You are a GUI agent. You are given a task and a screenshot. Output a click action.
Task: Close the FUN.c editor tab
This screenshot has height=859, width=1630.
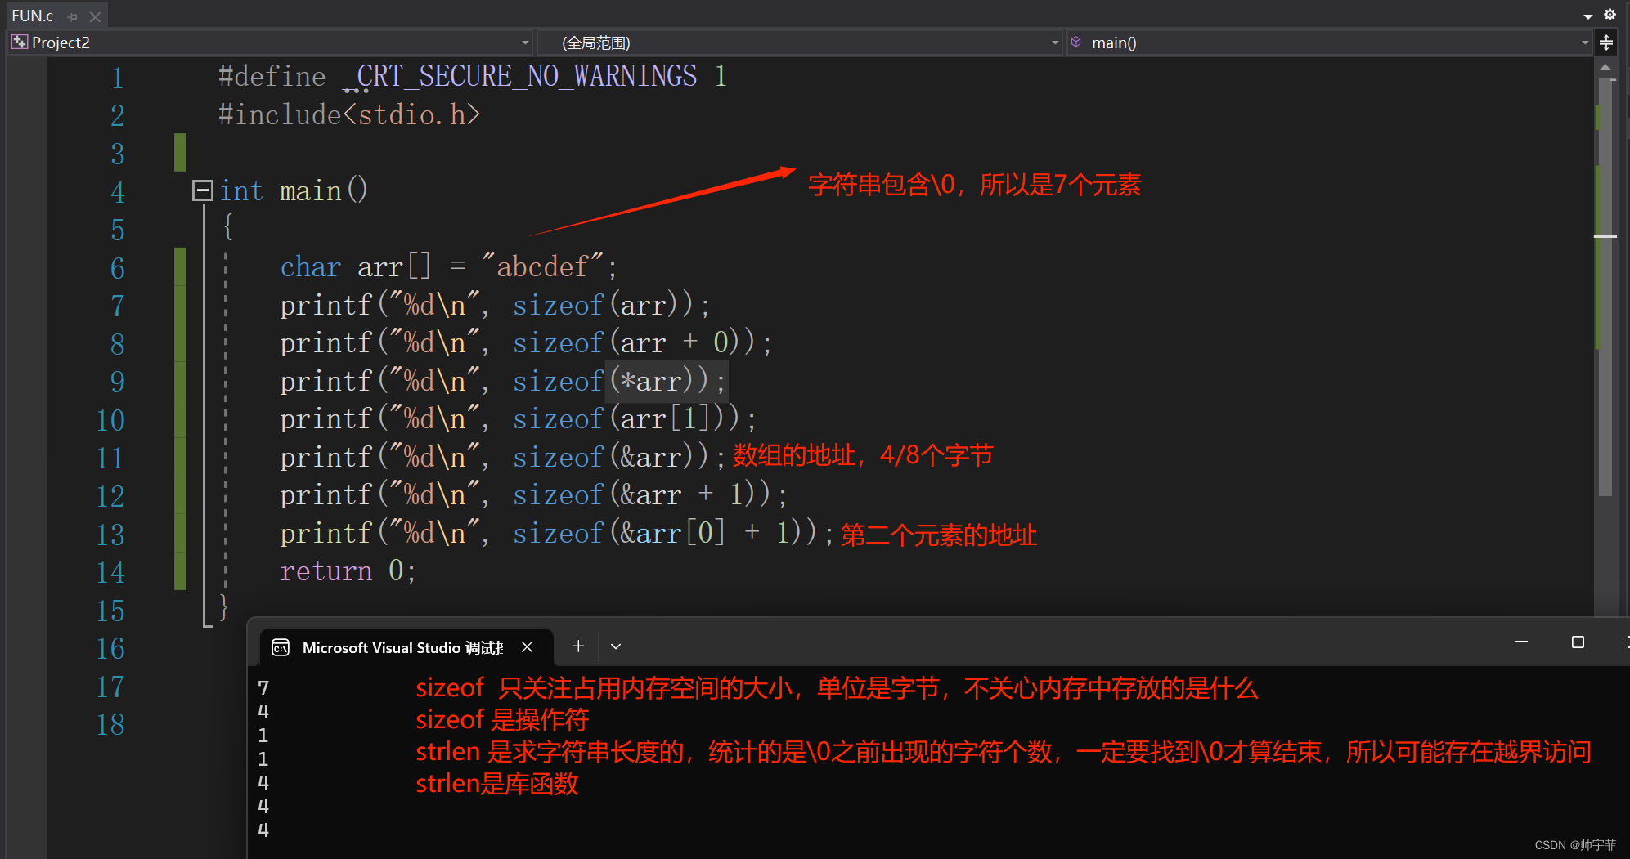(96, 16)
